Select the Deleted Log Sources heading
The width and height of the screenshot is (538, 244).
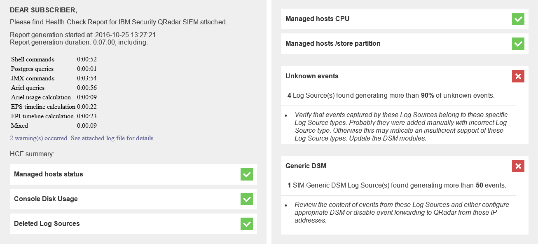tap(47, 224)
